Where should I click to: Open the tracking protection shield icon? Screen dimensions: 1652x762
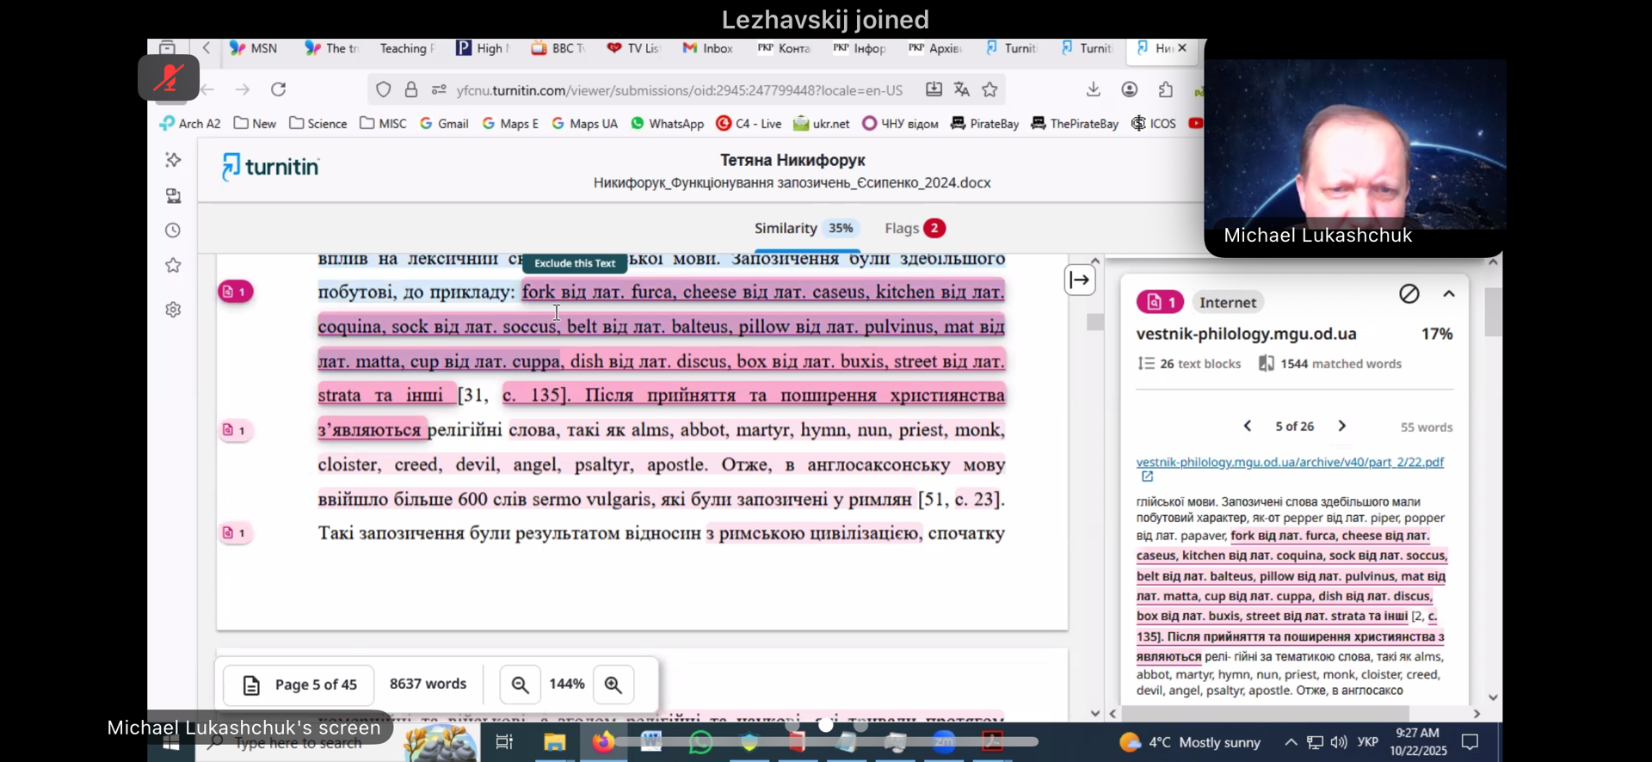click(x=384, y=89)
